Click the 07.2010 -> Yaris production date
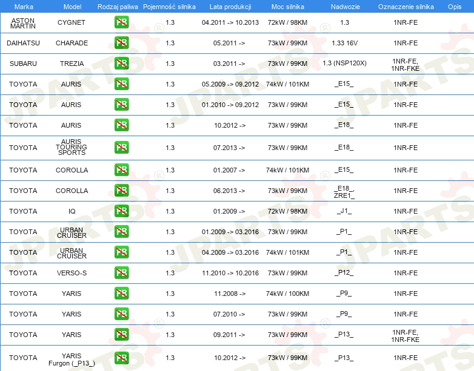This screenshot has width=474, height=371. [229, 314]
